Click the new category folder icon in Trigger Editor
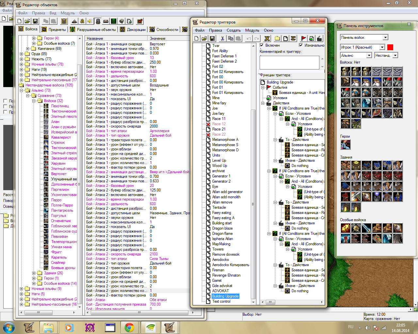This screenshot has height=334, width=418. tap(277, 38)
